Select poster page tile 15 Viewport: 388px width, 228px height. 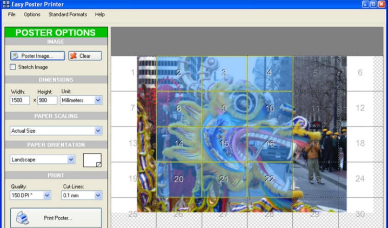[x=224, y=144]
